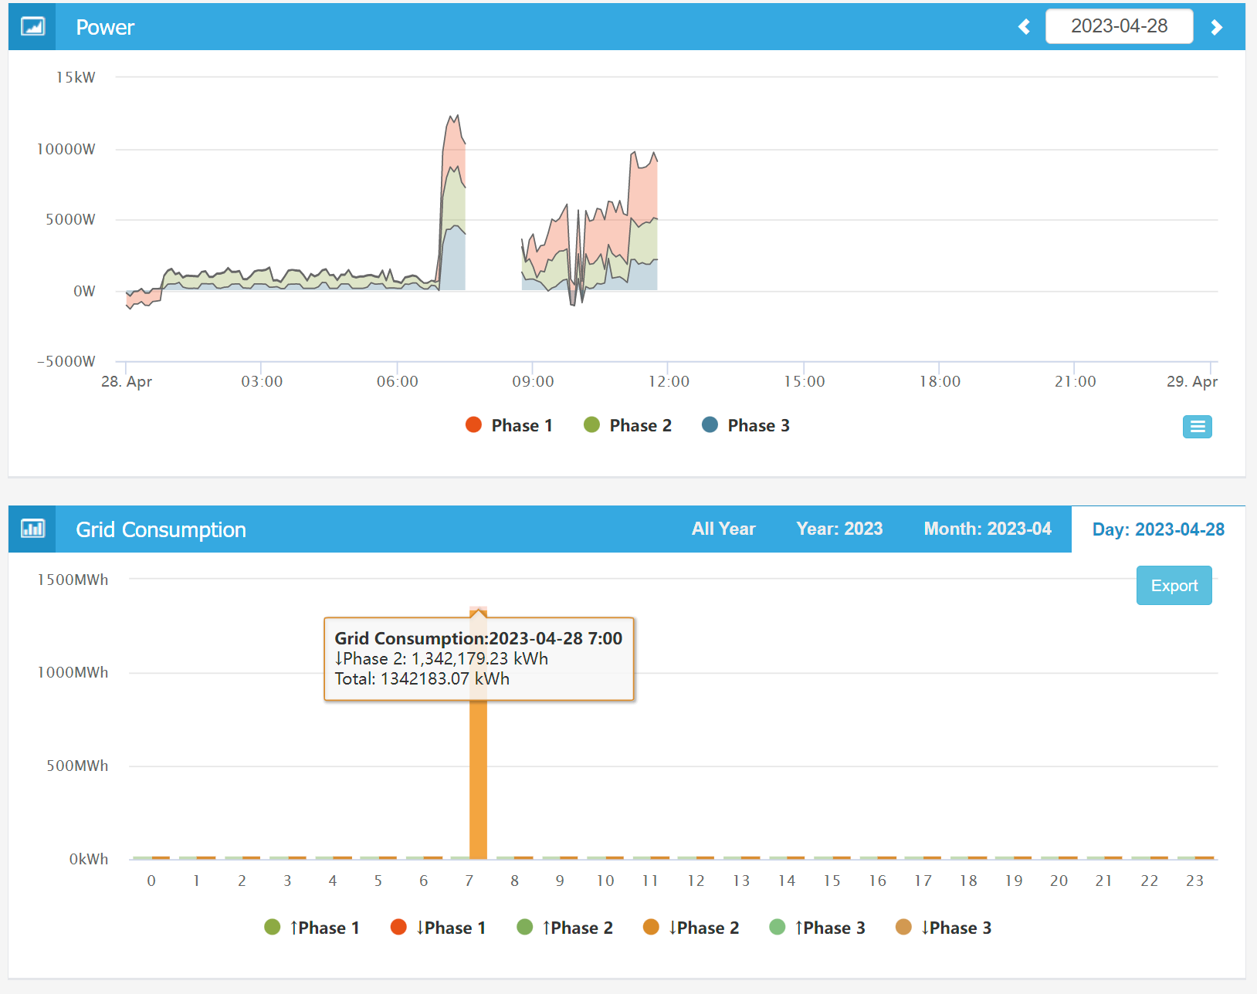This screenshot has width=1257, height=994.
Task: Select the Day: 2023-04-28 tab
Action: tap(1157, 529)
